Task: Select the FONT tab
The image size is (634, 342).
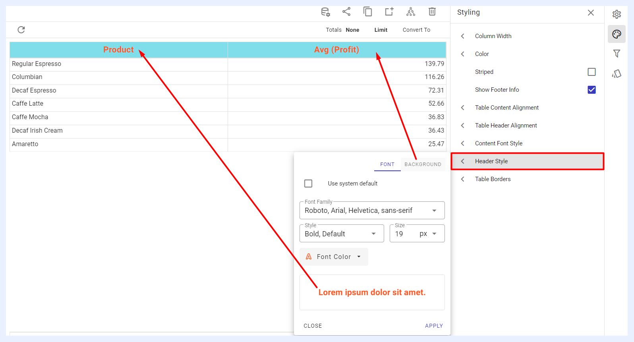Action: (x=387, y=164)
